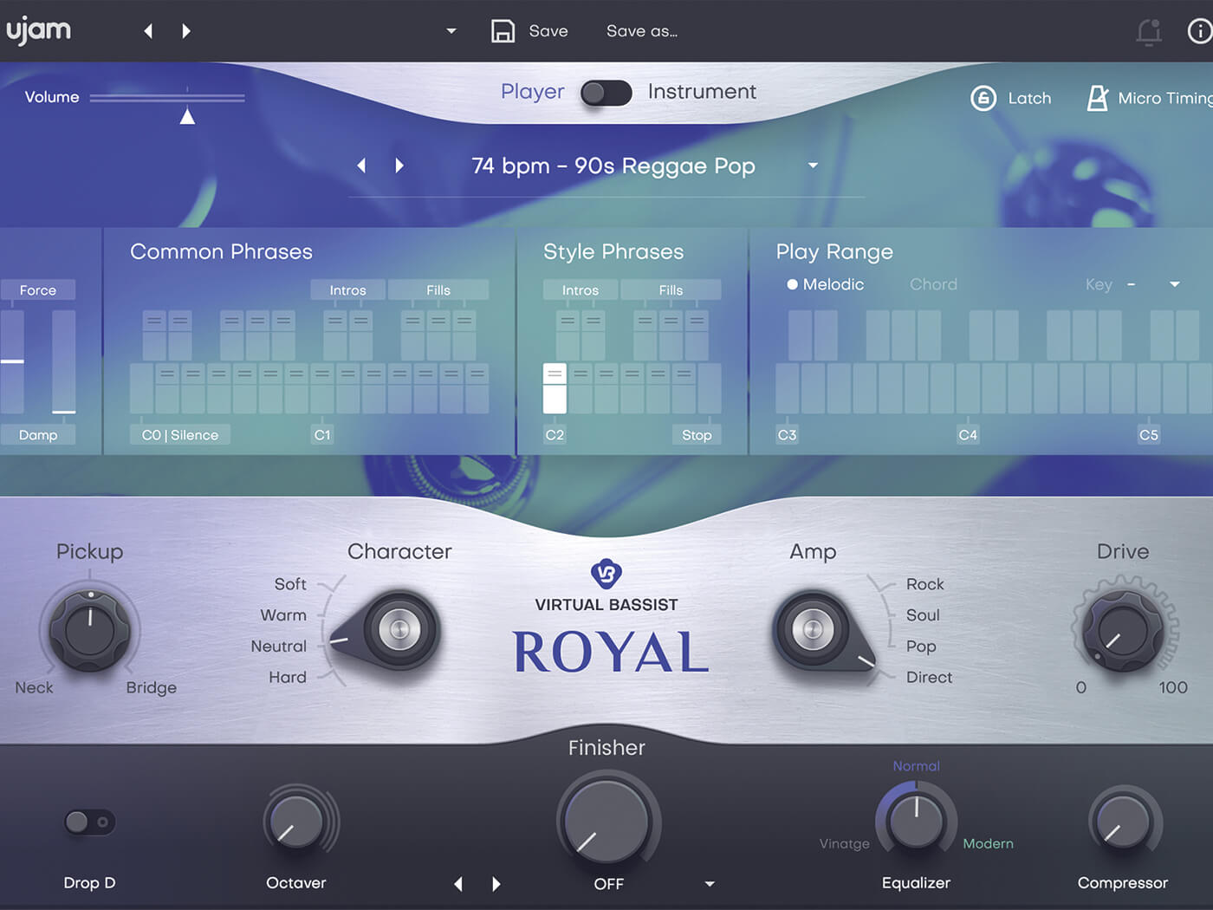
Task: Click the ujam logo
Action: coord(38,31)
